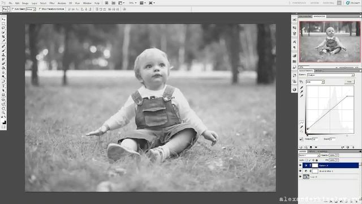
Task: Toggle the Auto-Select checkbox
Action: 13,9
